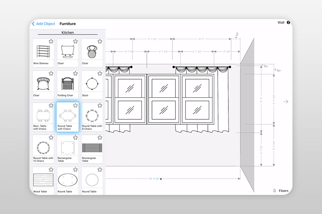This screenshot has width=322, height=214.
Task: Favorite the Folding Chair star
Action: [x=75, y=73]
